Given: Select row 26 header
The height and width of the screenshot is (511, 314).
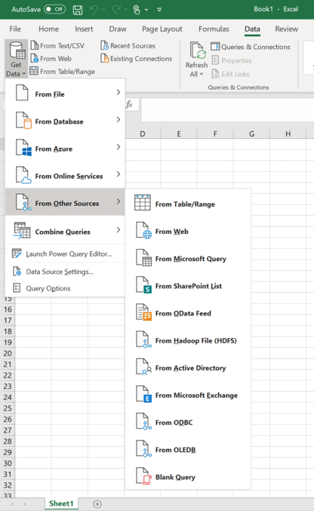Looking at the screenshot, I should [x=8, y=419].
